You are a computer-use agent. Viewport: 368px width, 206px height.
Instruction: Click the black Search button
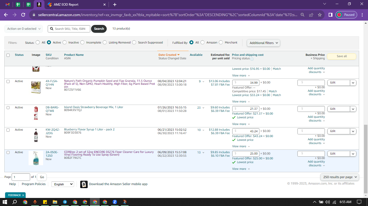point(99,29)
